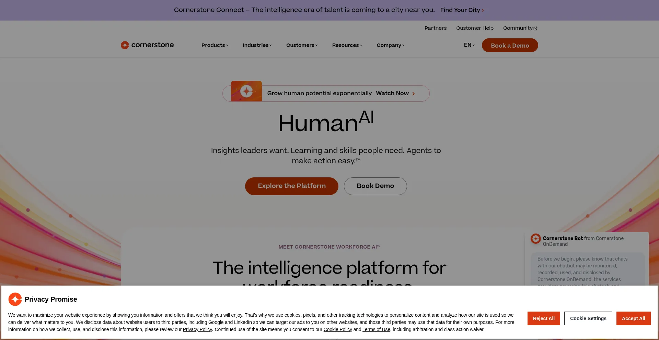
Task: Click the Book a Demo header button
Action: click(x=510, y=45)
